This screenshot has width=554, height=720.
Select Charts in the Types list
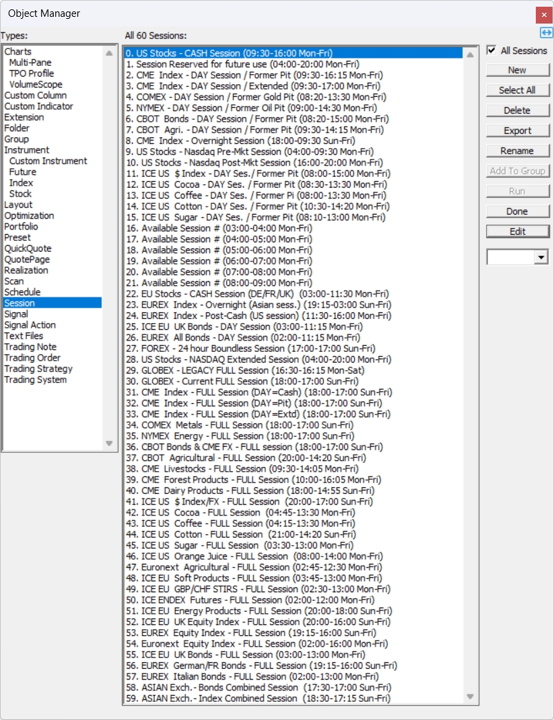[18, 52]
